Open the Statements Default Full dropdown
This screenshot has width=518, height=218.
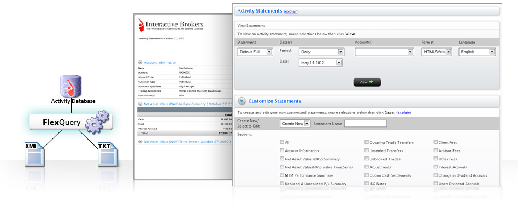[255, 52]
